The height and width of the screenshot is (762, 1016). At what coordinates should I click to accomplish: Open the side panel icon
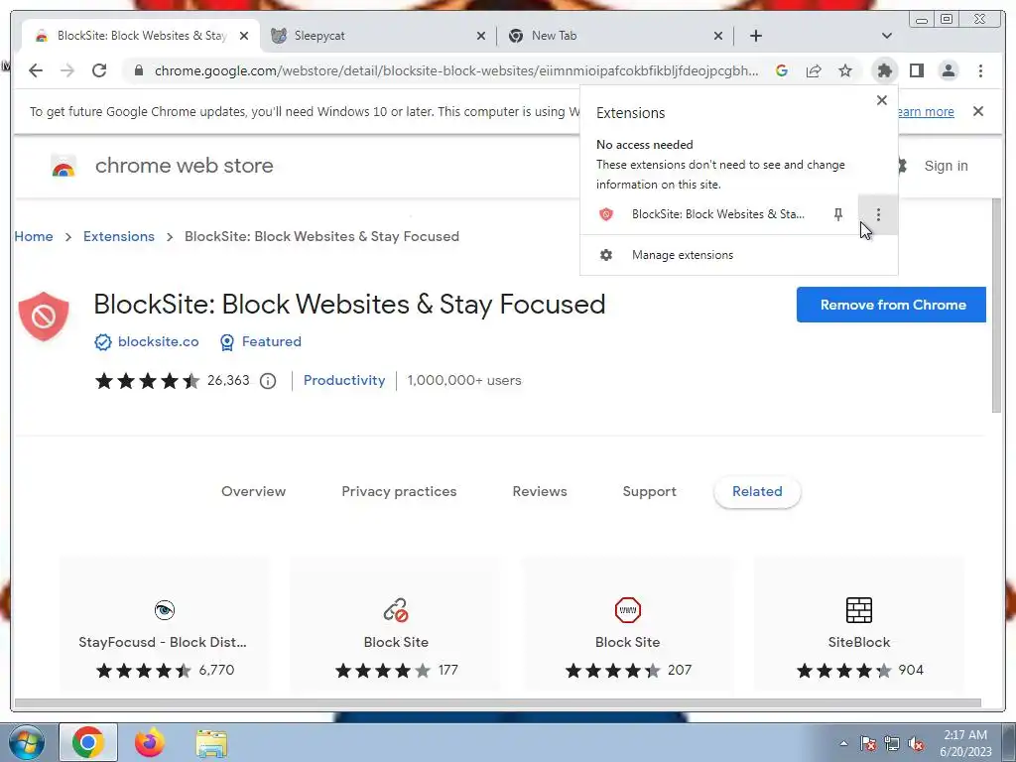[916, 70]
